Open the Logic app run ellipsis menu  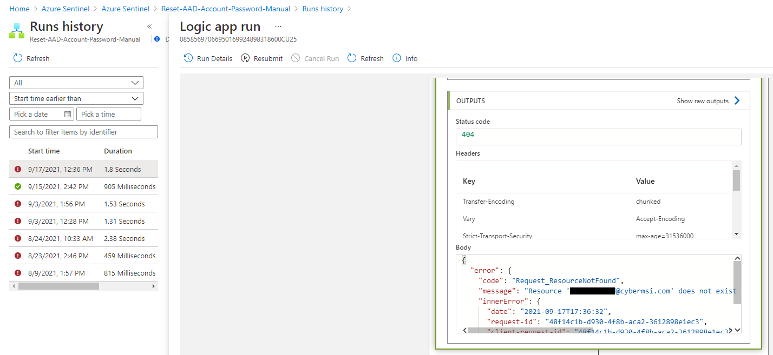pos(278,26)
